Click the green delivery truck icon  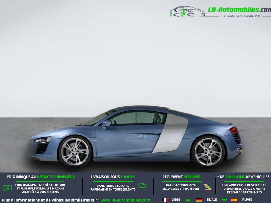[x=142, y=186]
